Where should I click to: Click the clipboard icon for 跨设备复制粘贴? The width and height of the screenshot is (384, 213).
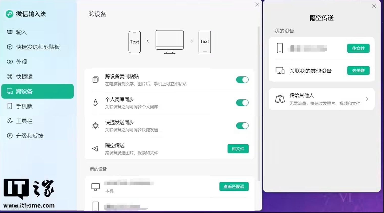[95, 80]
